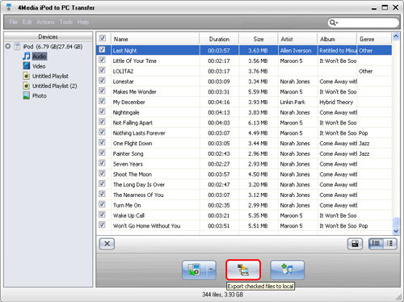Uncheck the My December checkbox
Screen dimensions: 404x302
point(102,101)
